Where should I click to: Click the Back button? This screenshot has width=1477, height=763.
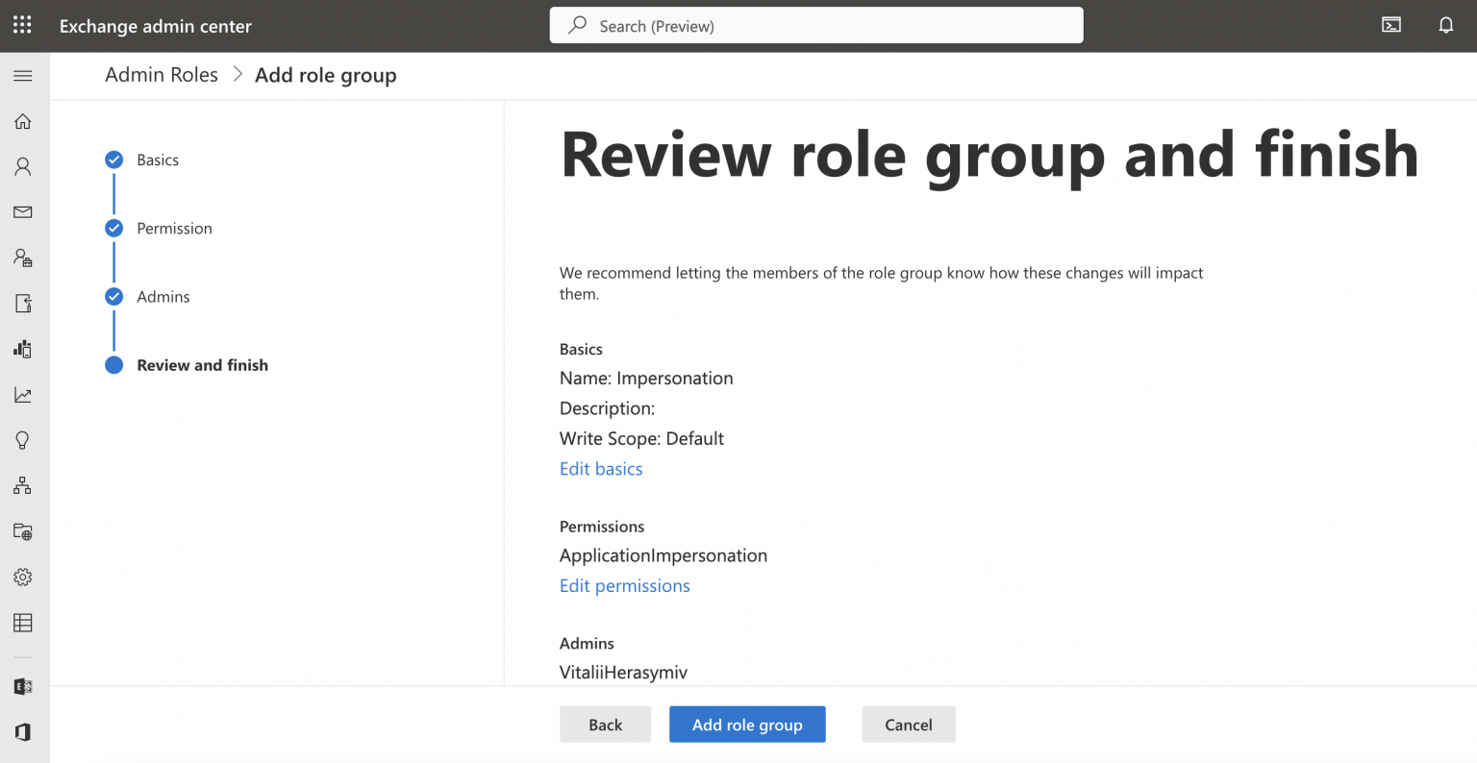pos(605,725)
